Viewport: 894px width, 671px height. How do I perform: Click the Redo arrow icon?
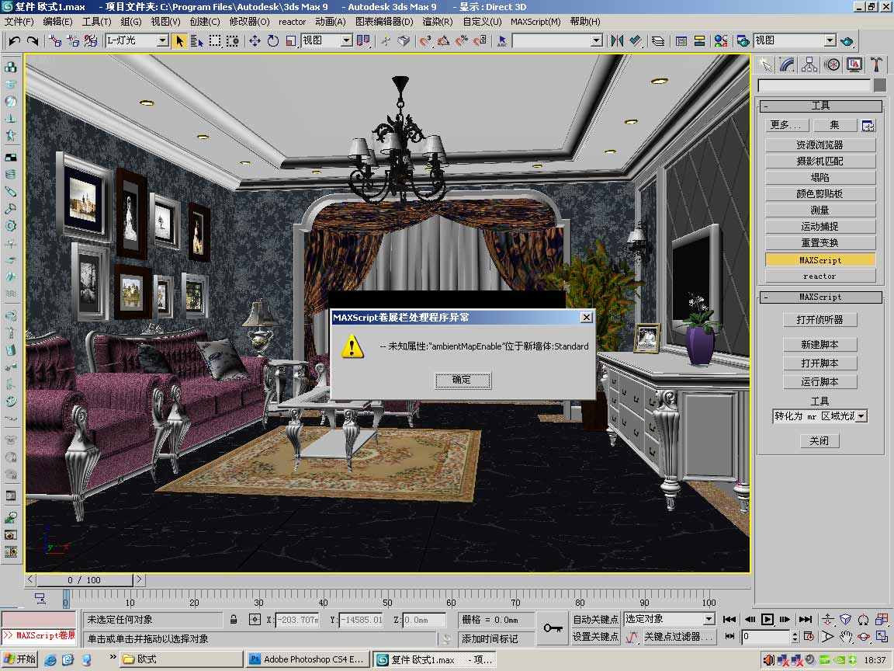point(33,40)
